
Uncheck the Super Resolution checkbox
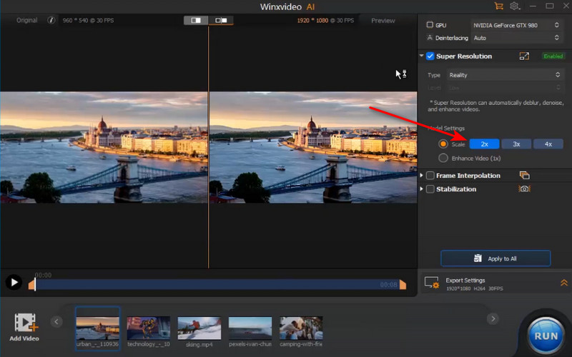coord(430,56)
